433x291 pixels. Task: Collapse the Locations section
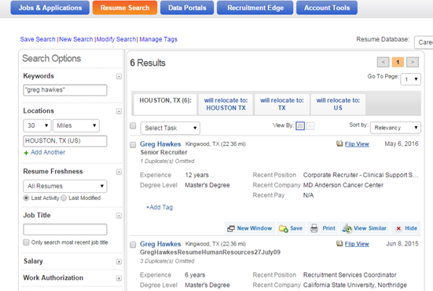coord(119,111)
